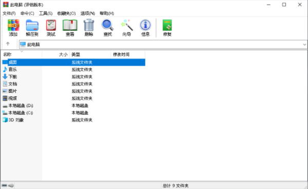Viewport: 308px width, 189px height.
Task: Click the 图片 pictures icon
Action: (5, 91)
